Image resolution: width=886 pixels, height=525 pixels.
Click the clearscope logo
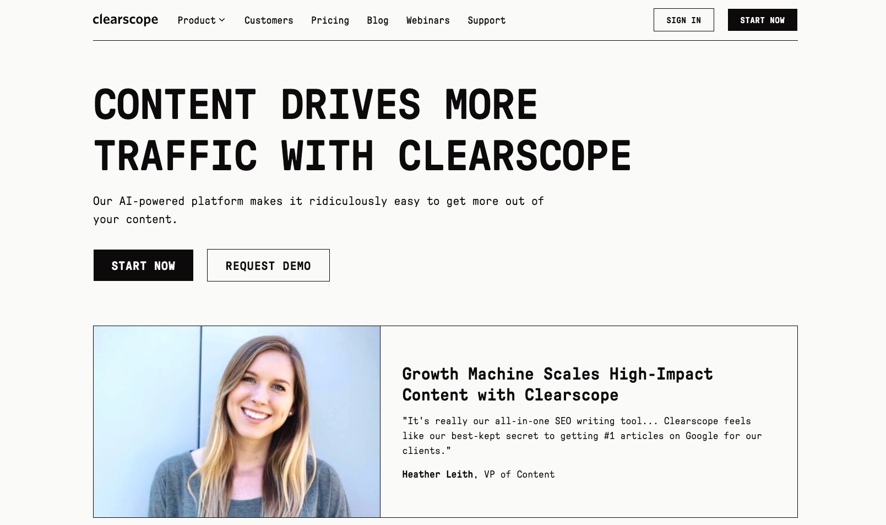click(126, 20)
